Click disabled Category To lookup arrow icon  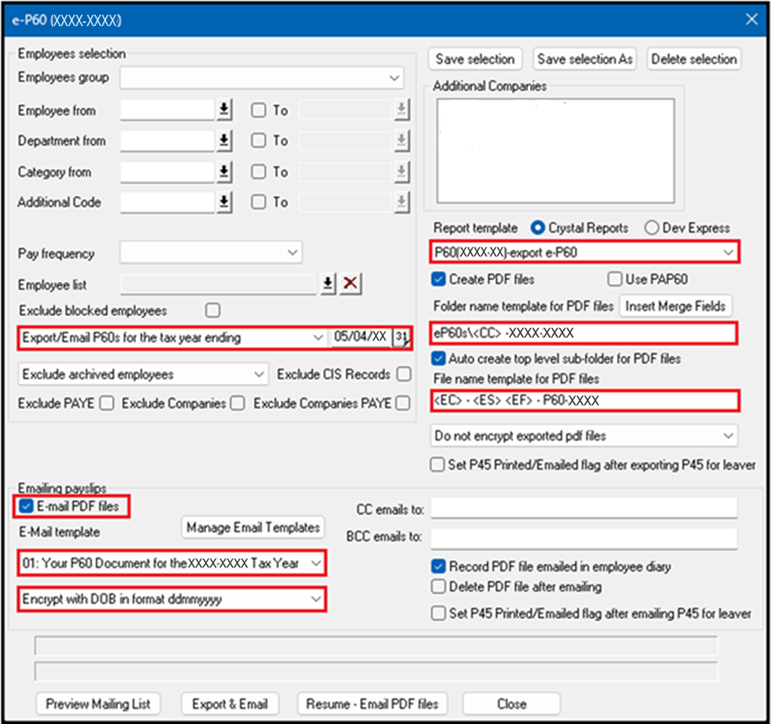pos(402,171)
